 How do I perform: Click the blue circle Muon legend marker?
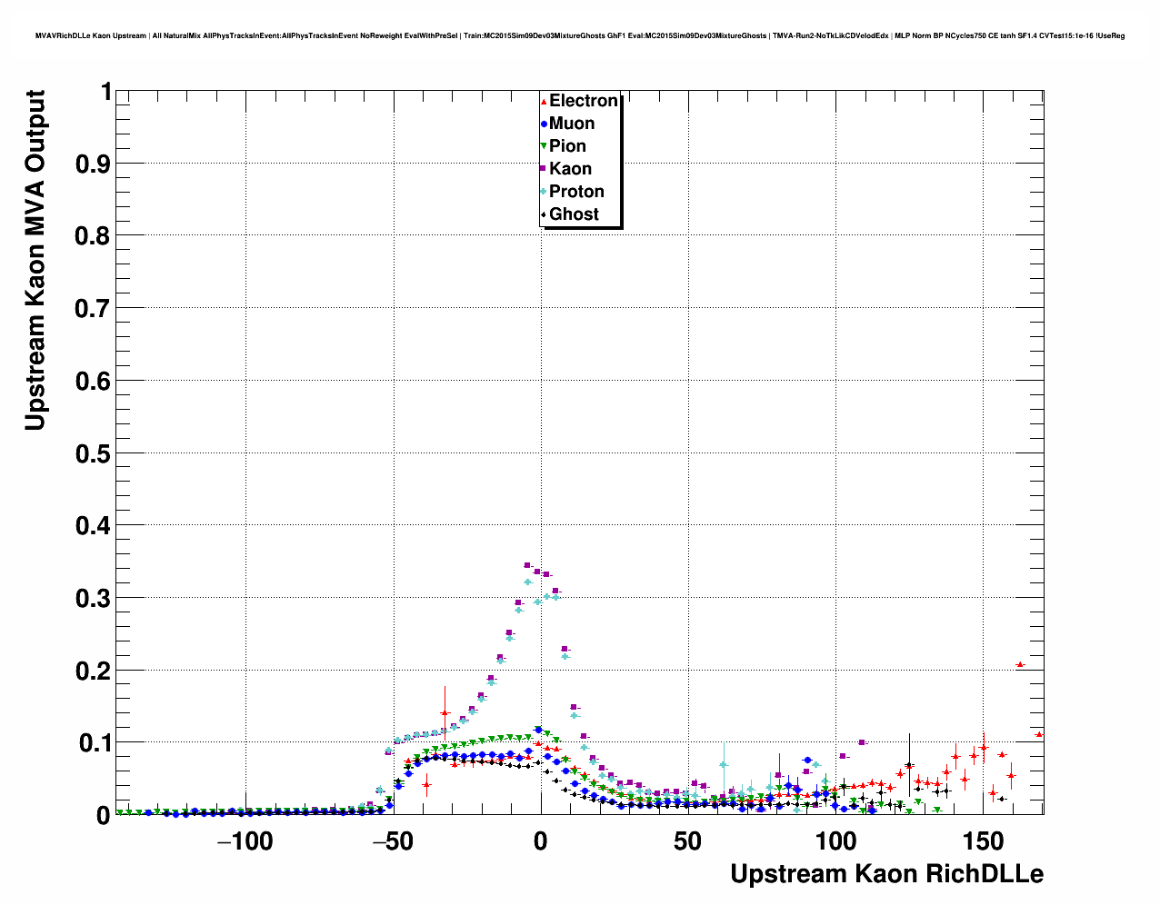point(544,124)
